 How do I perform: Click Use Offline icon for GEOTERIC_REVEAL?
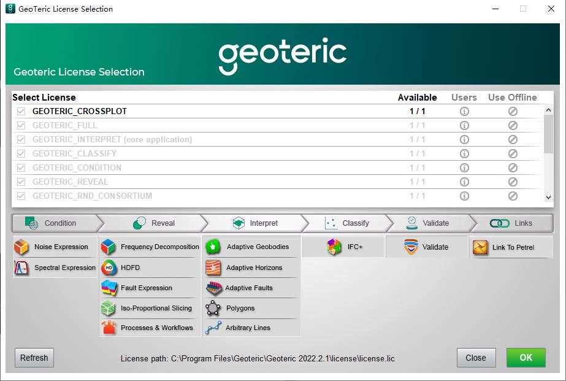[x=513, y=182]
